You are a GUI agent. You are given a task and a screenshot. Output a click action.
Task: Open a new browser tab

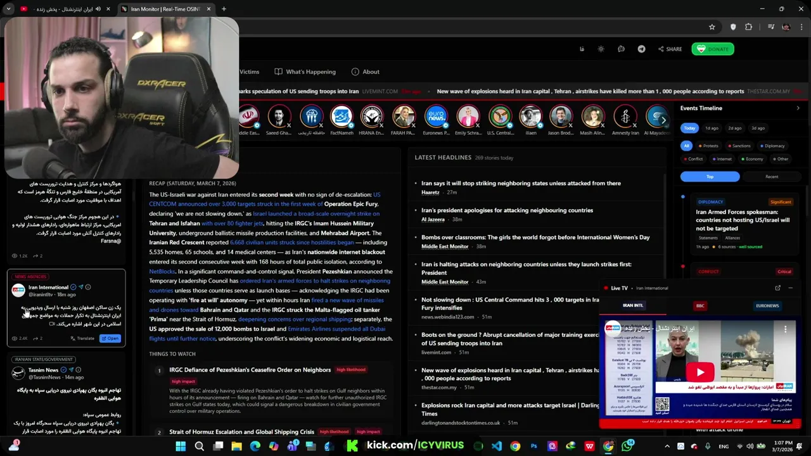(224, 9)
